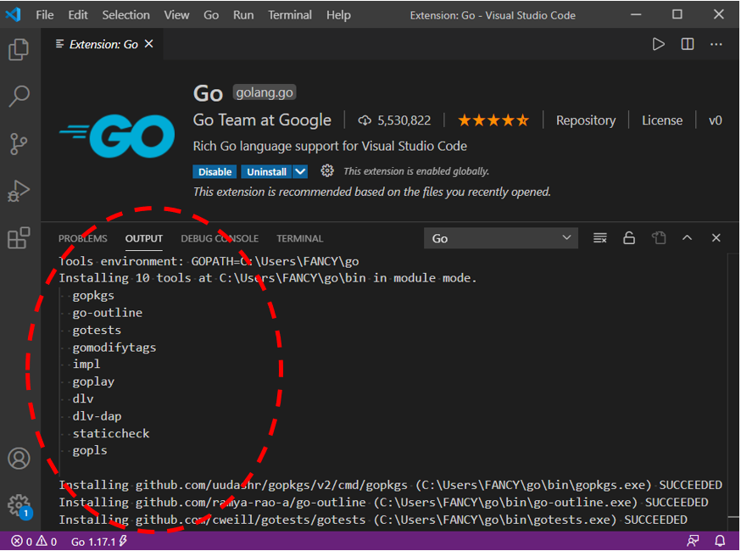Open the Go extension's Repository link
Screen dimensions: 741x551
pyautogui.click(x=586, y=120)
